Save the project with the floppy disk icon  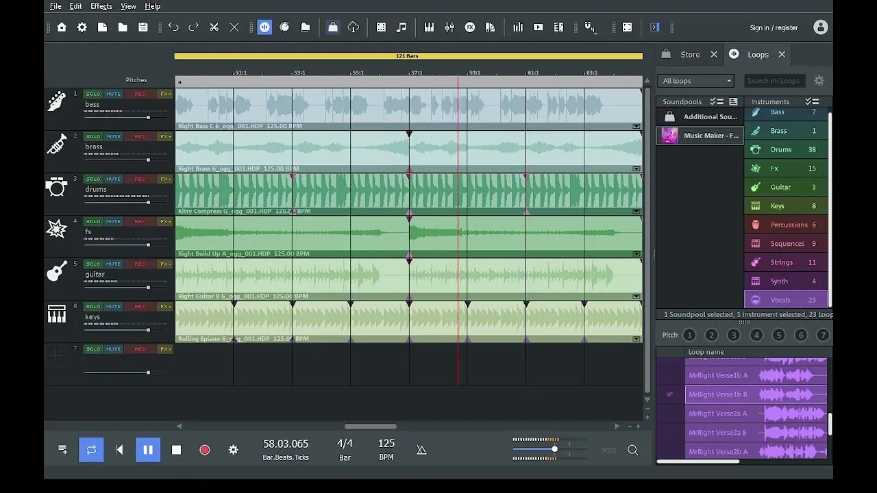143,27
